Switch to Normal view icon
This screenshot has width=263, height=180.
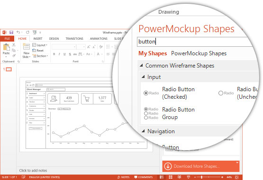(x=162, y=177)
